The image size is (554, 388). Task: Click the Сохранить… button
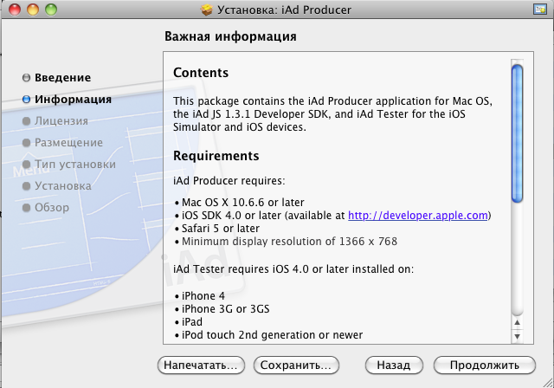(x=294, y=365)
